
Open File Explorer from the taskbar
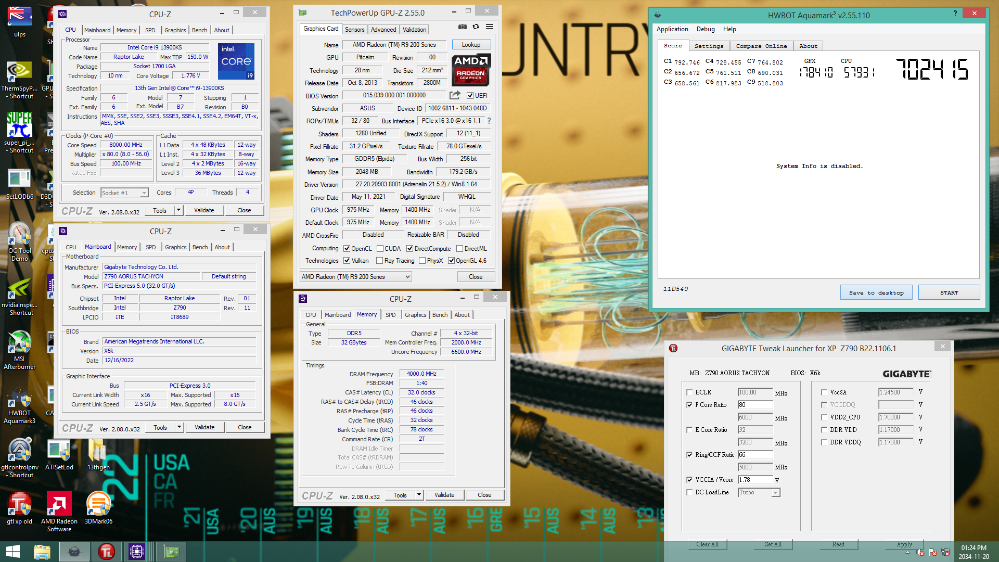coord(42,552)
